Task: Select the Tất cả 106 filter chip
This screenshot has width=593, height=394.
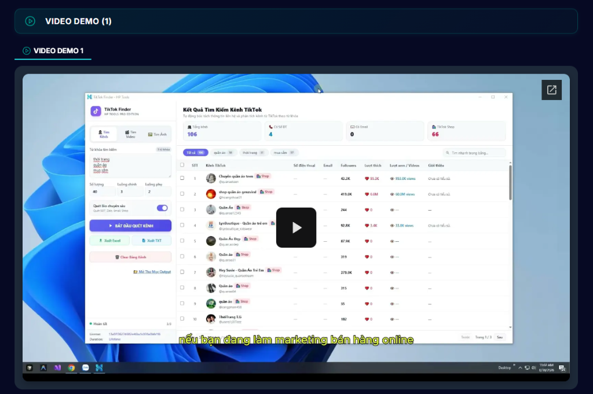Action: click(196, 153)
